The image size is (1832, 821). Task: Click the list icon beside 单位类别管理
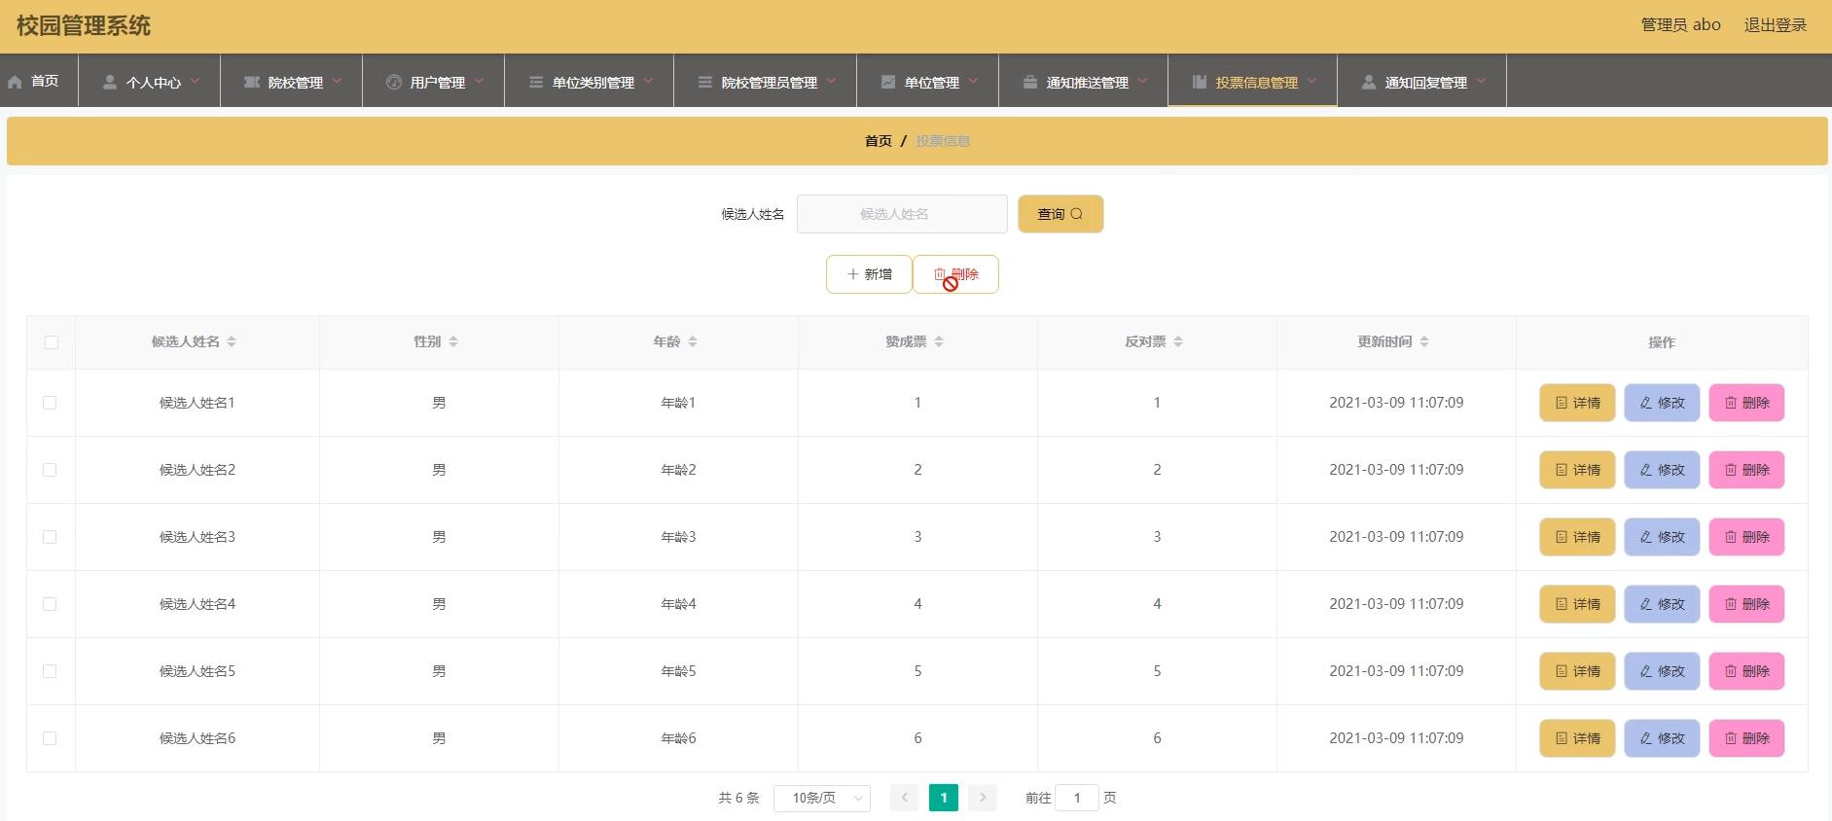(x=536, y=82)
